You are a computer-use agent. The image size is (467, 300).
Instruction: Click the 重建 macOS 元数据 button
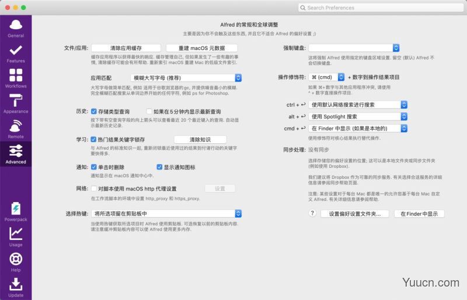(201, 48)
